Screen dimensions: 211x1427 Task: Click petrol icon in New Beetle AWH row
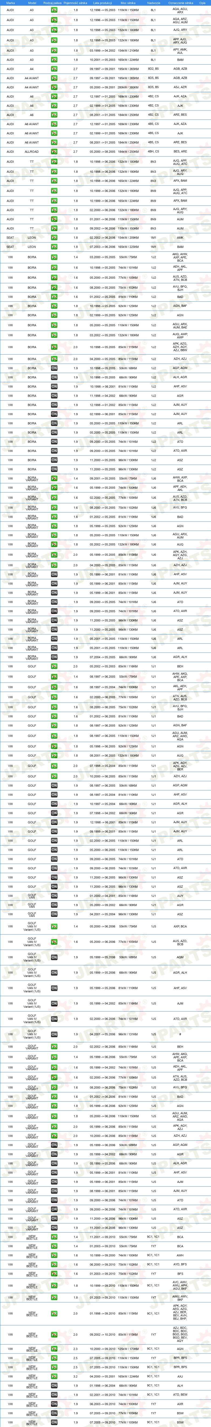[x=54, y=1255]
